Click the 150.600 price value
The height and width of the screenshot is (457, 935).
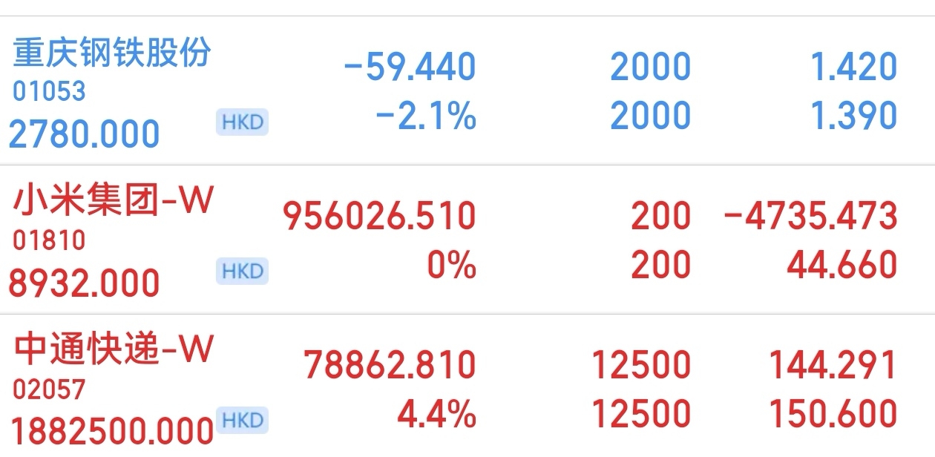(x=833, y=415)
